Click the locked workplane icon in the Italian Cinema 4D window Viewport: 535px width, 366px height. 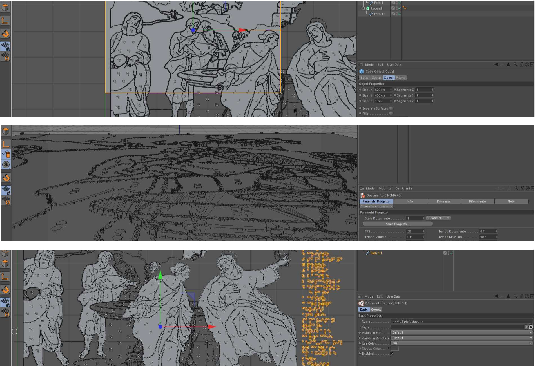(x=6, y=190)
